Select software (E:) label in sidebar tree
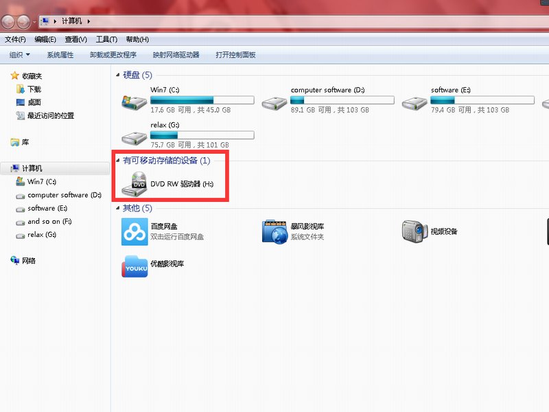 pyautogui.click(x=47, y=208)
